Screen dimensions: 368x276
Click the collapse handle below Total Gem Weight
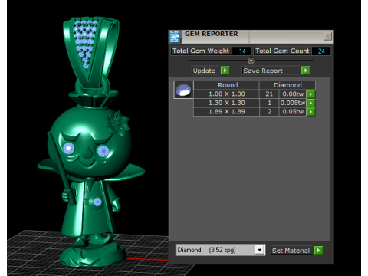point(251,61)
